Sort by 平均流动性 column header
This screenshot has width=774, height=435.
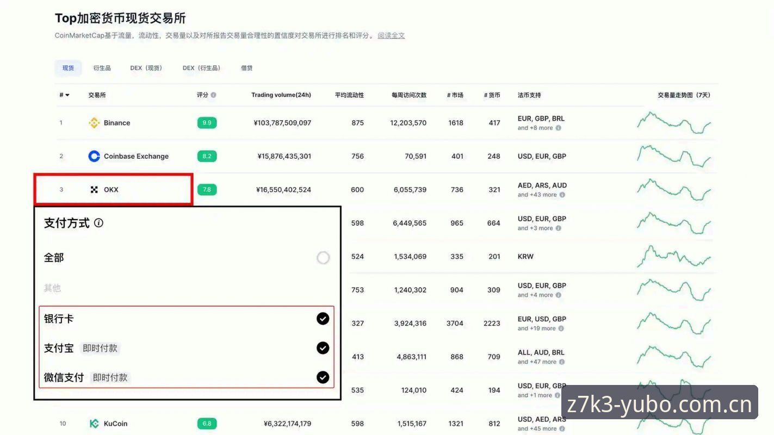(x=349, y=95)
